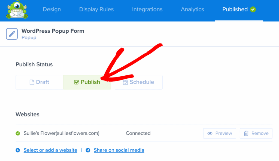Select the pencil edit icon near WordPress Popup Form
This screenshot has height=161, width=279.
[12, 34]
